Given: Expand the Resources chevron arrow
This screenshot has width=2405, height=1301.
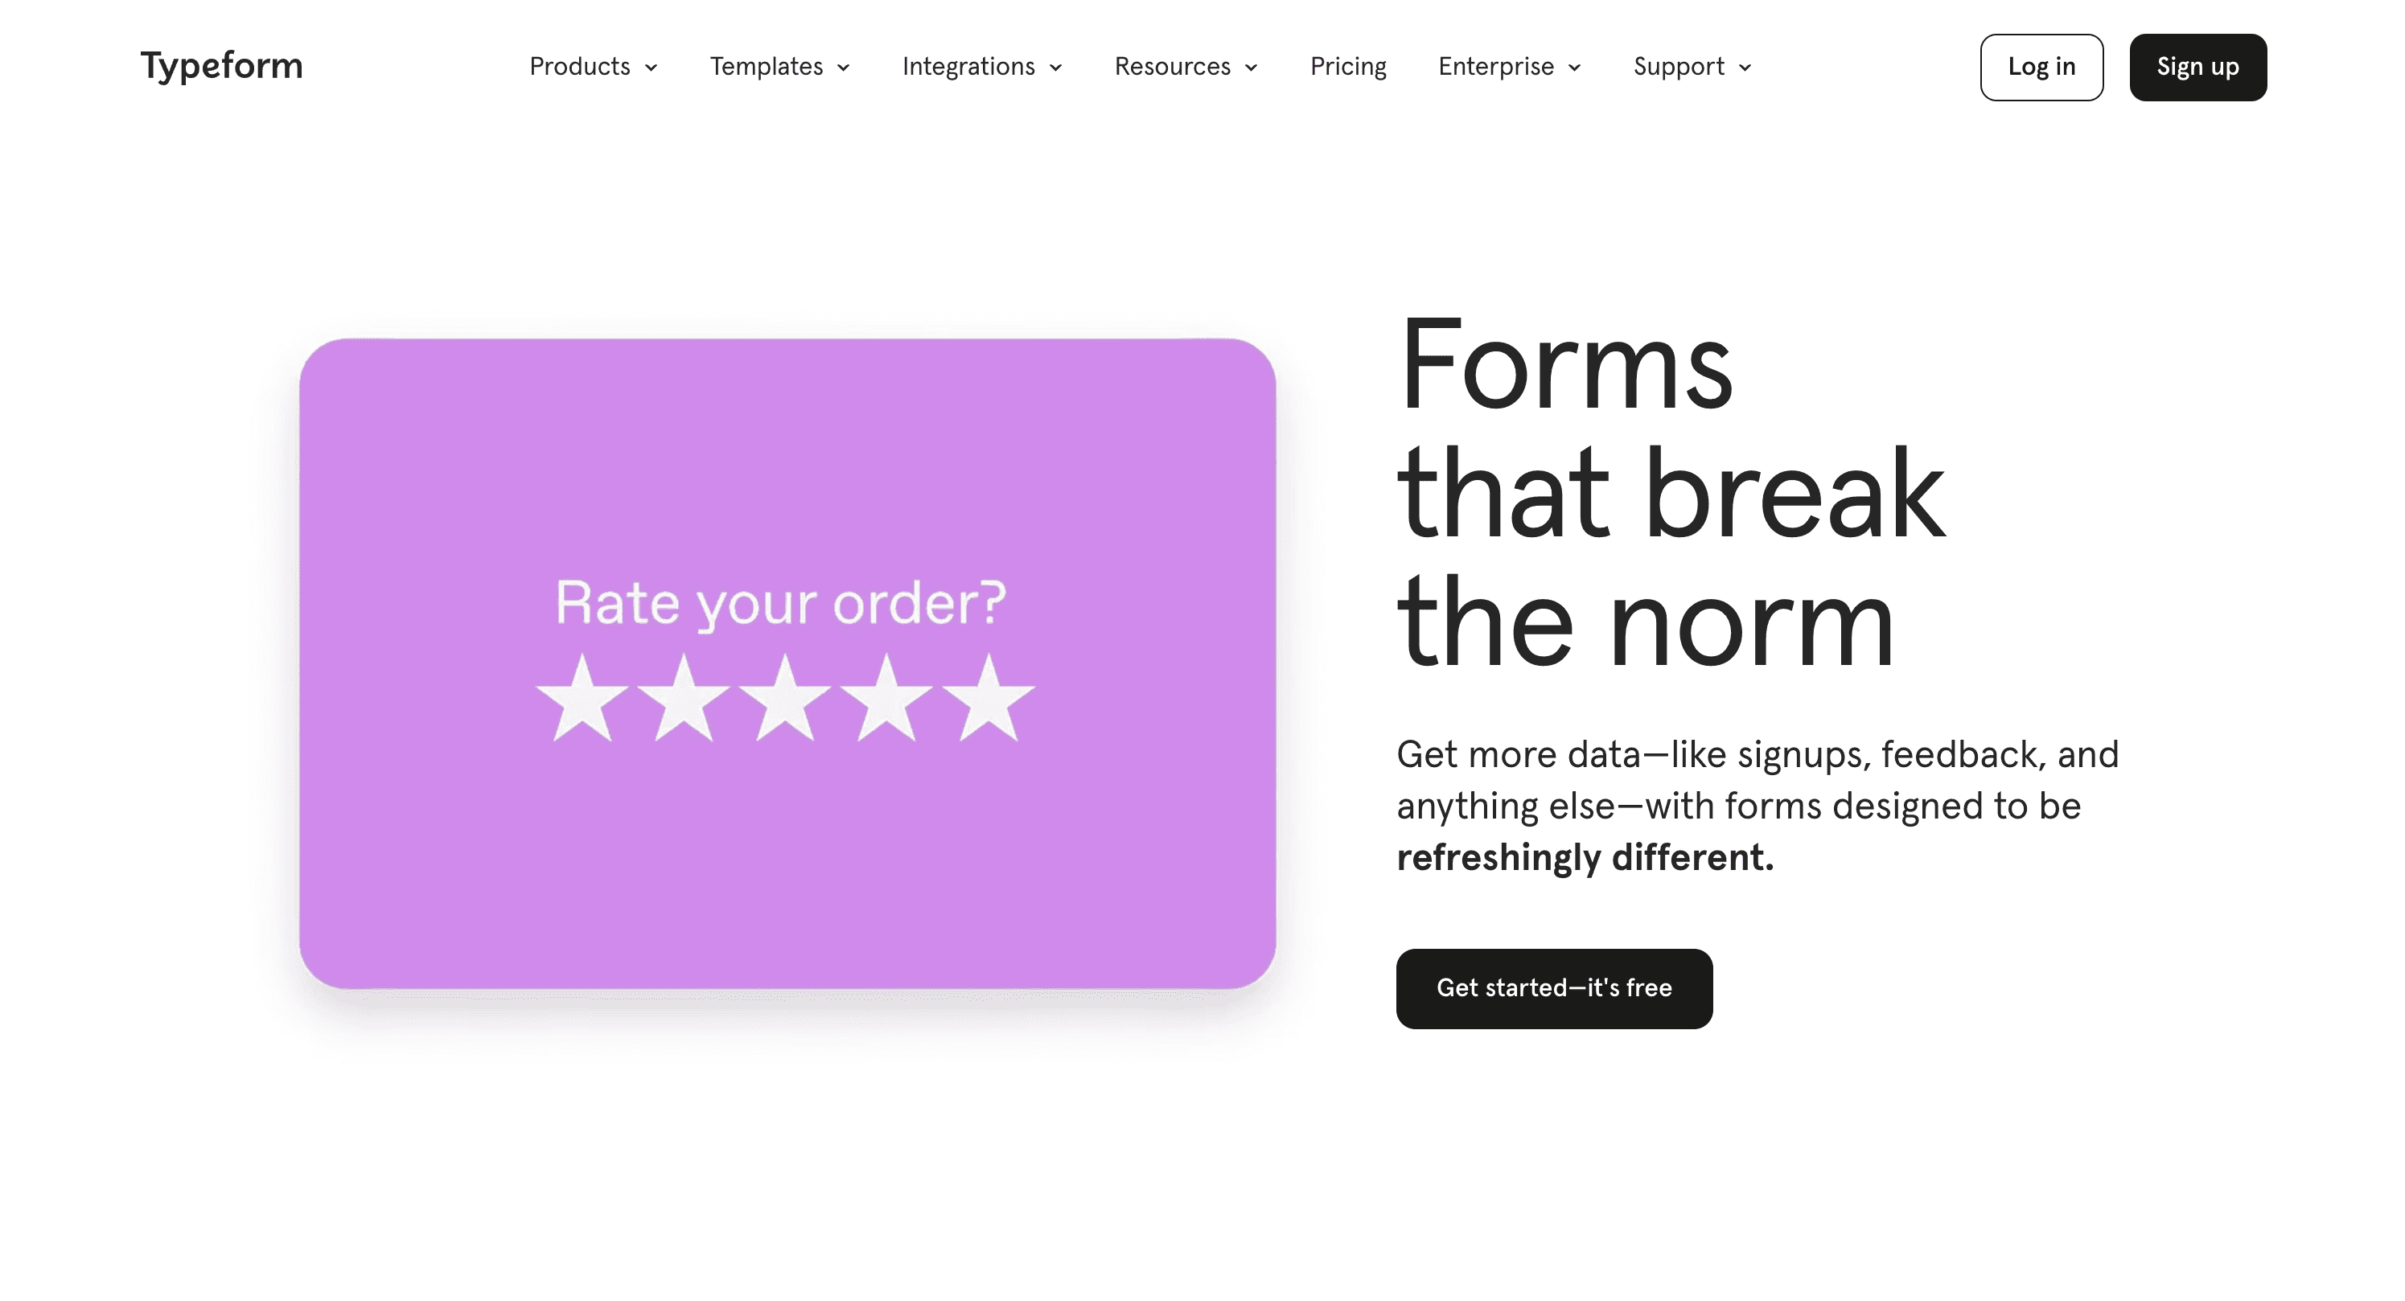Looking at the screenshot, I should [x=1252, y=68].
